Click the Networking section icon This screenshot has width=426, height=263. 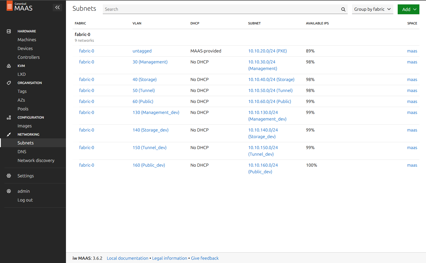point(9,134)
